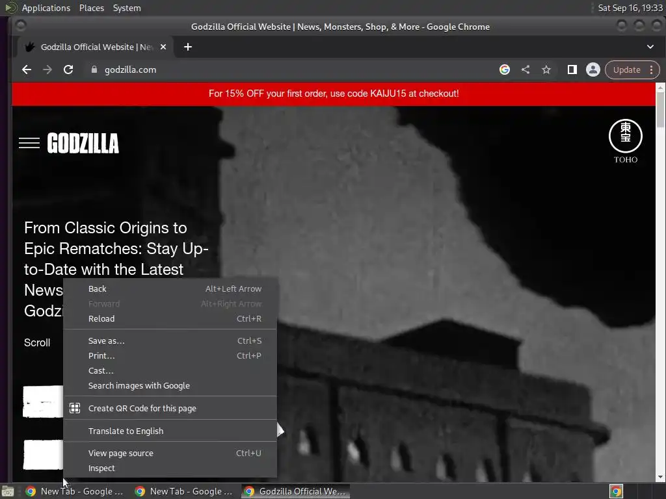Share this page via the share icon
This screenshot has height=499, width=666.
click(526, 70)
